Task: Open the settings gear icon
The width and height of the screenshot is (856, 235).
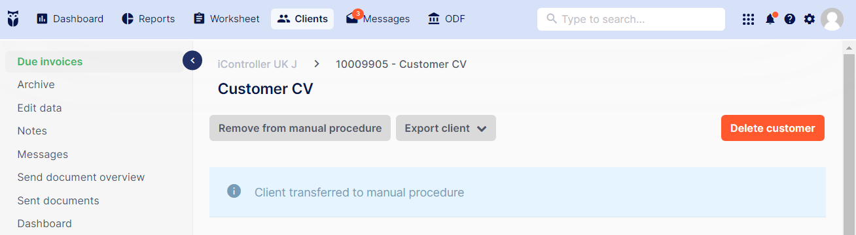Action: [x=810, y=19]
